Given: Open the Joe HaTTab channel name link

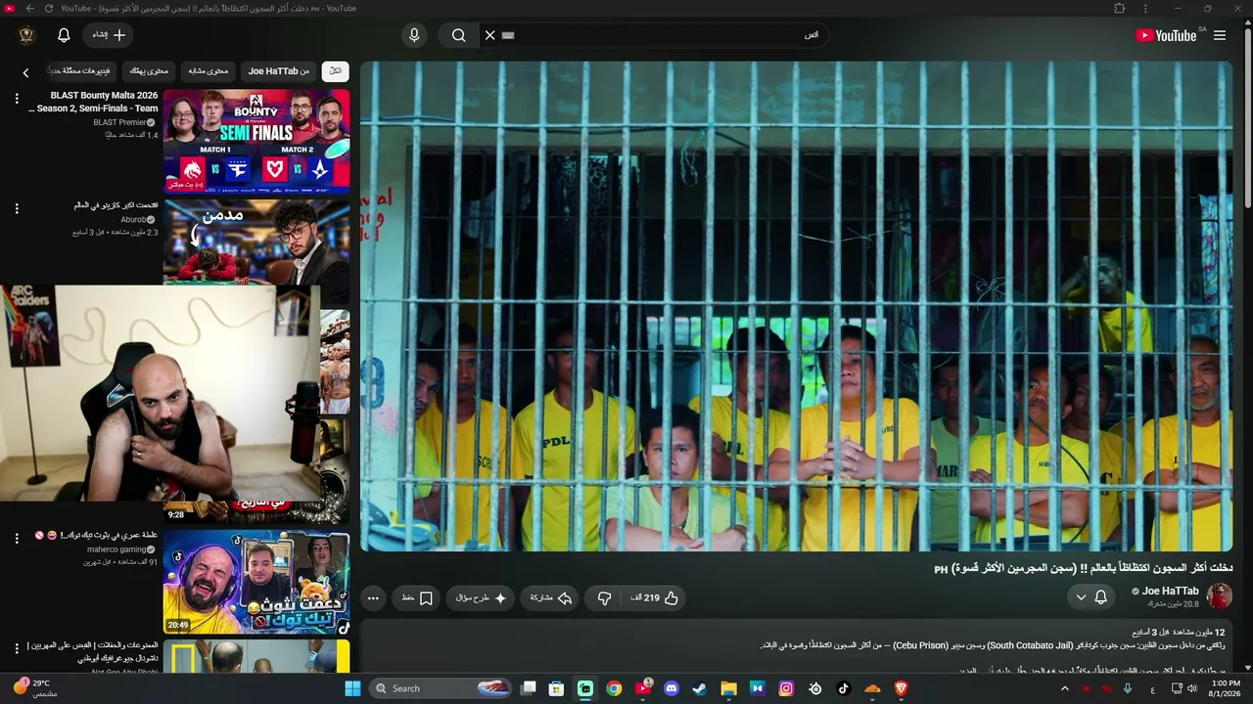Looking at the screenshot, I should point(1170,591).
